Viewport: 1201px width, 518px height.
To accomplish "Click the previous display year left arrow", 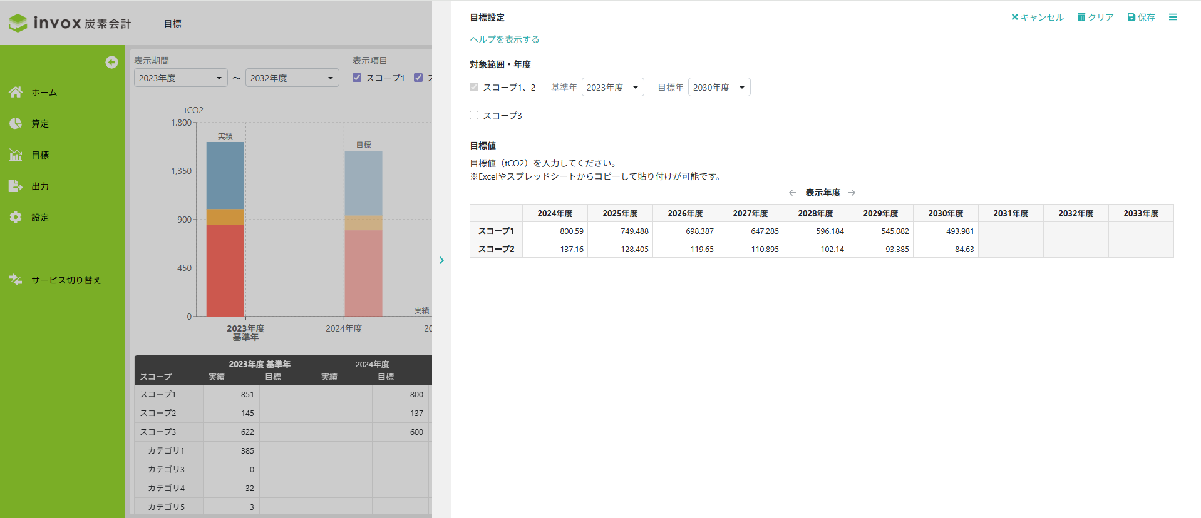I will (x=792, y=193).
